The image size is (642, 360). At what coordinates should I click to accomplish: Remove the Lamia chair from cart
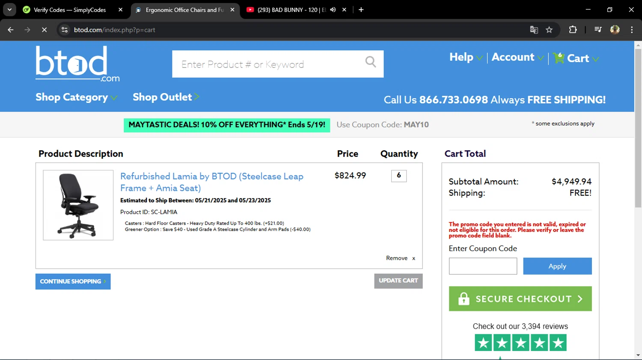point(401,258)
